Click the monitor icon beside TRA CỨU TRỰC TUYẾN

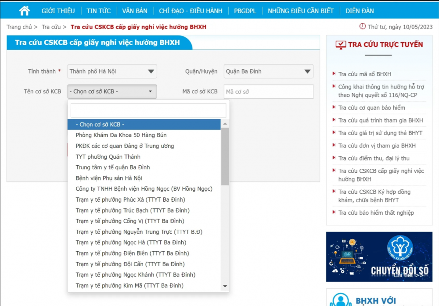341,45
